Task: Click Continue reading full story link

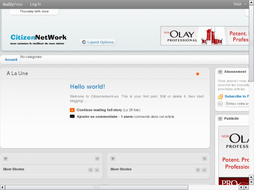Action: 99,110
